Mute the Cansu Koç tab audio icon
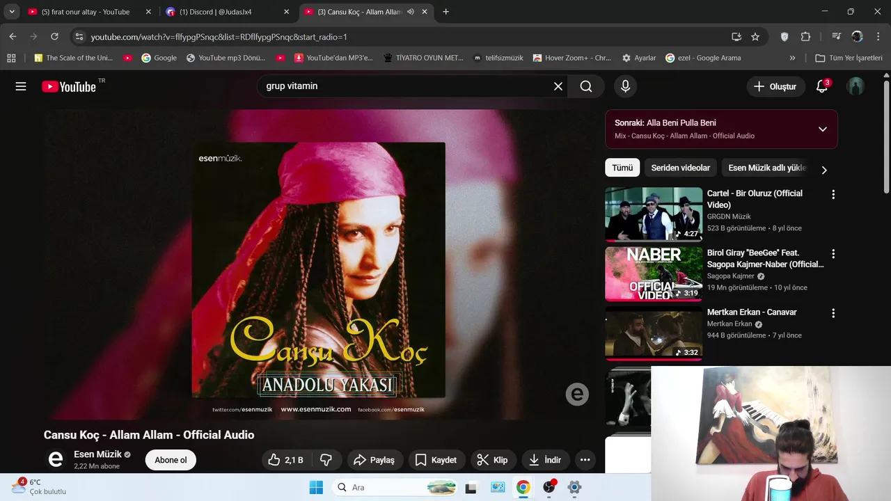The width and height of the screenshot is (891, 501). 411,12
